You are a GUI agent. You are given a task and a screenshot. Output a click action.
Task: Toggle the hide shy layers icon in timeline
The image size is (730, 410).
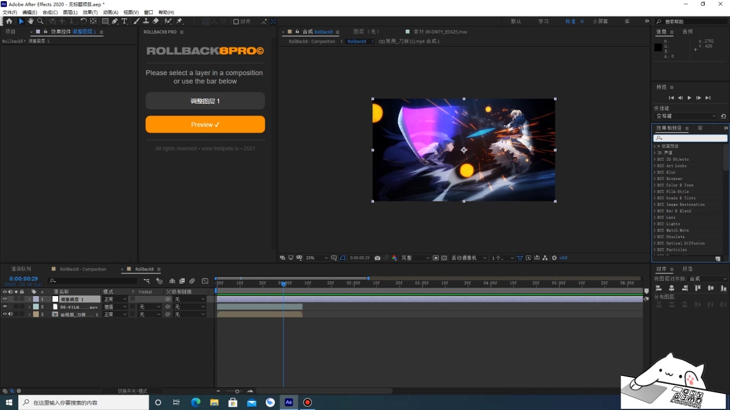pos(172,281)
